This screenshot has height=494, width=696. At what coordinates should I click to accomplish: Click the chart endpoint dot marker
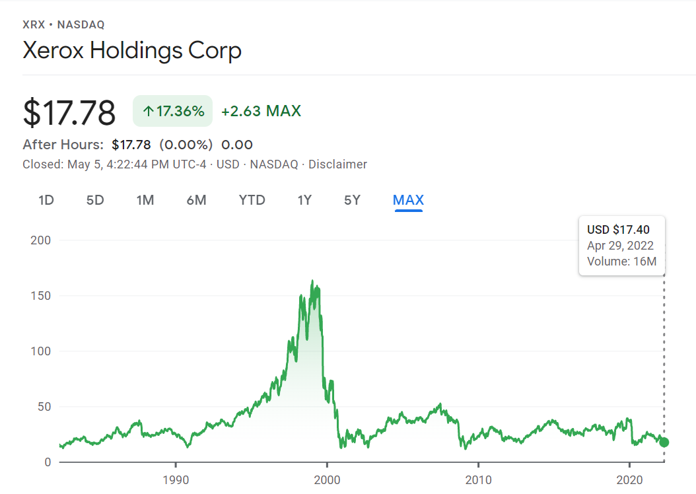tap(664, 443)
